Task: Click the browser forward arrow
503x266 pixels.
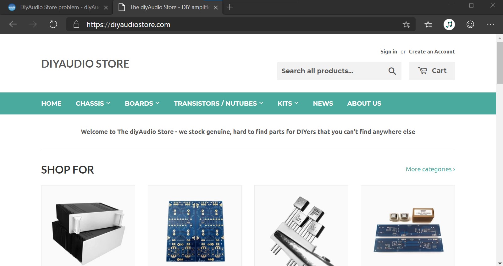Action: click(x=33, y=24)
